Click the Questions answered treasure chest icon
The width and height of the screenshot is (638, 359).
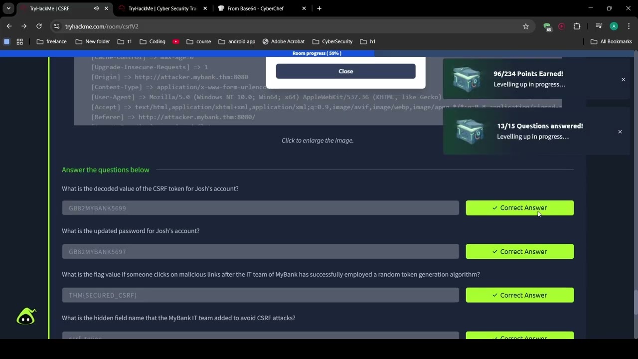click(x=470, y=132)
